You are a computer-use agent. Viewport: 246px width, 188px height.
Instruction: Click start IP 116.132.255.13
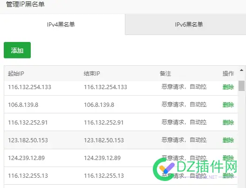click(x=28, y=176)
